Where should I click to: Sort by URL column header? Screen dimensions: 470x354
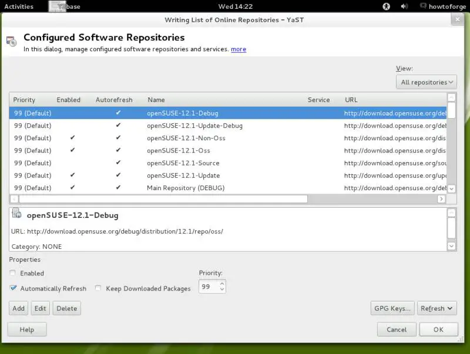click(x=351, y=100)
